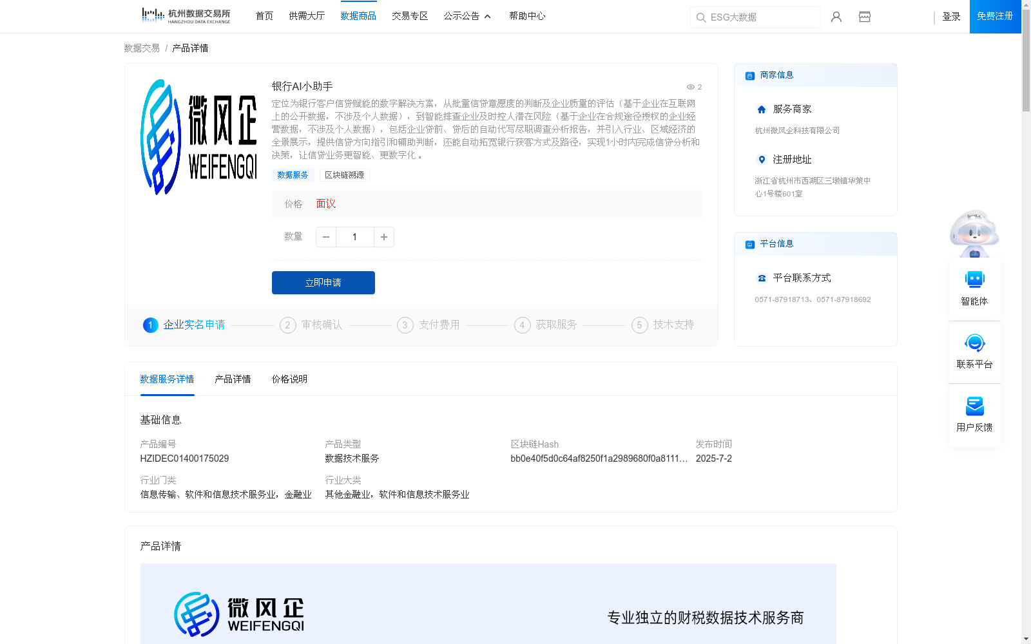Click the 登录 link
This screenshot has width=1031, height=644.
coord(951,17)
